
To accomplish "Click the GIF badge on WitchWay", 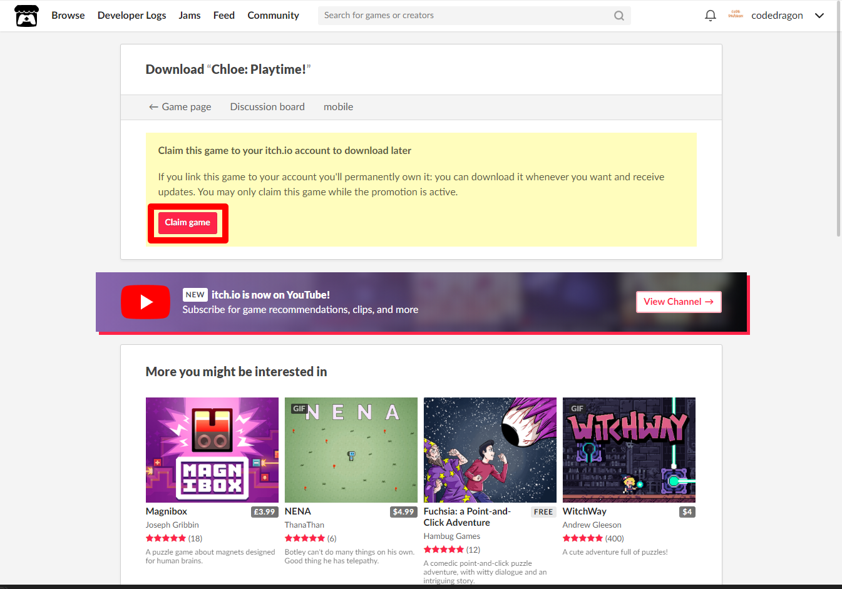I will (577, 409).
